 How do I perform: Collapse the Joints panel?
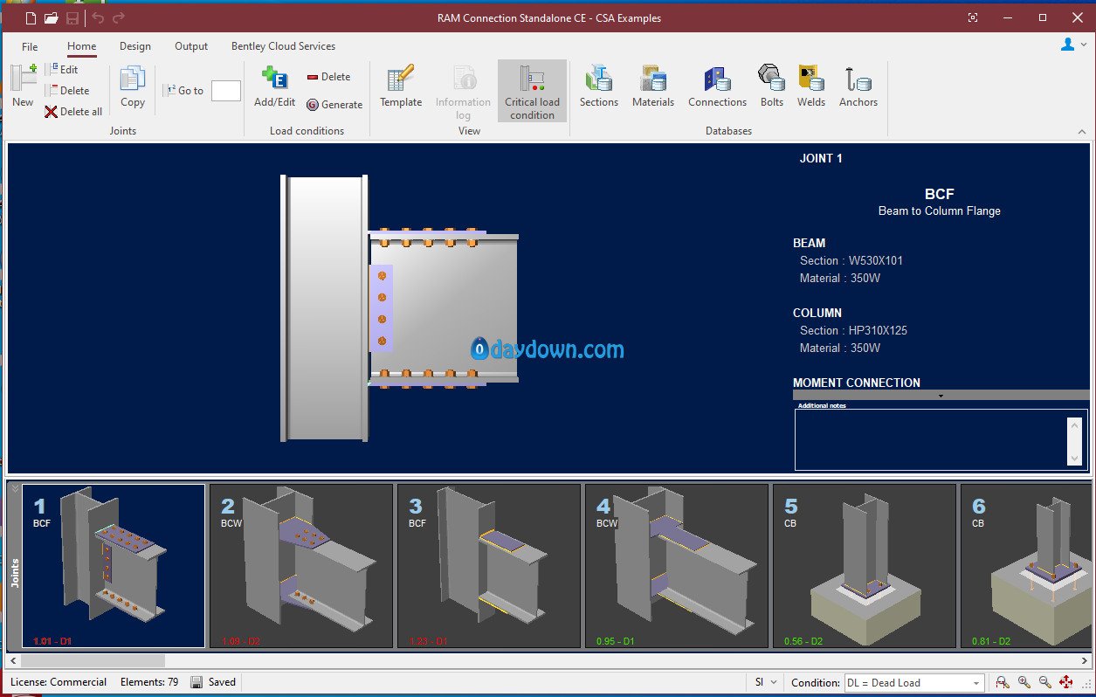pos(14,489)
